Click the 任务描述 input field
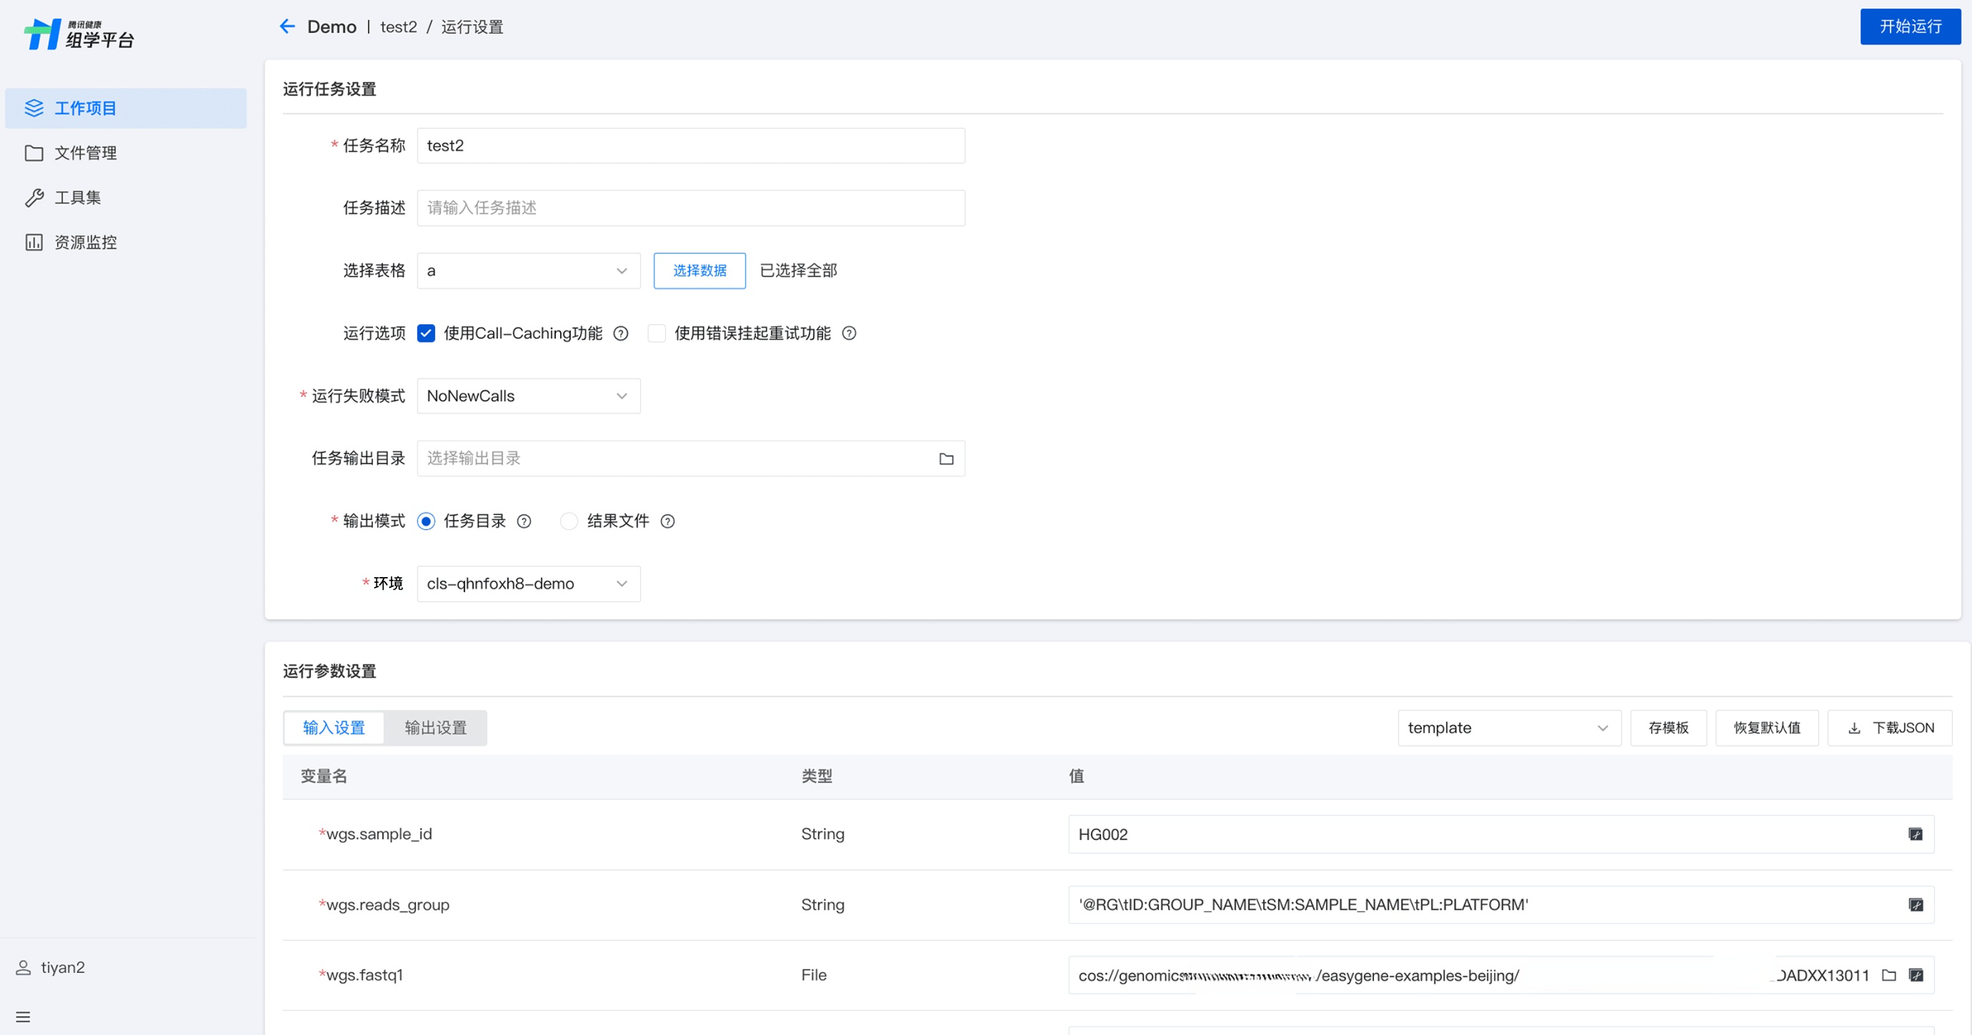The image size is (1972, 1035). pyautogui.click(x=691, y=208)
